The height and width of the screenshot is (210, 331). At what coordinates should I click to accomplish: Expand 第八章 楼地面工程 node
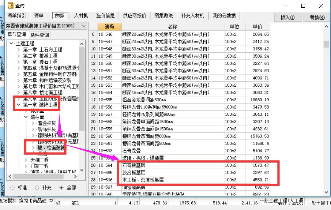19,93
